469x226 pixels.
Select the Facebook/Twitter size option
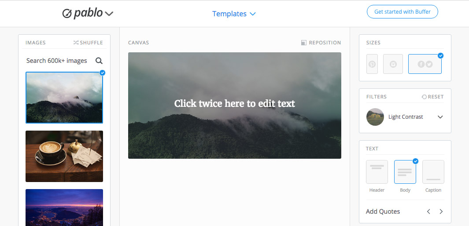coord(425,64)
